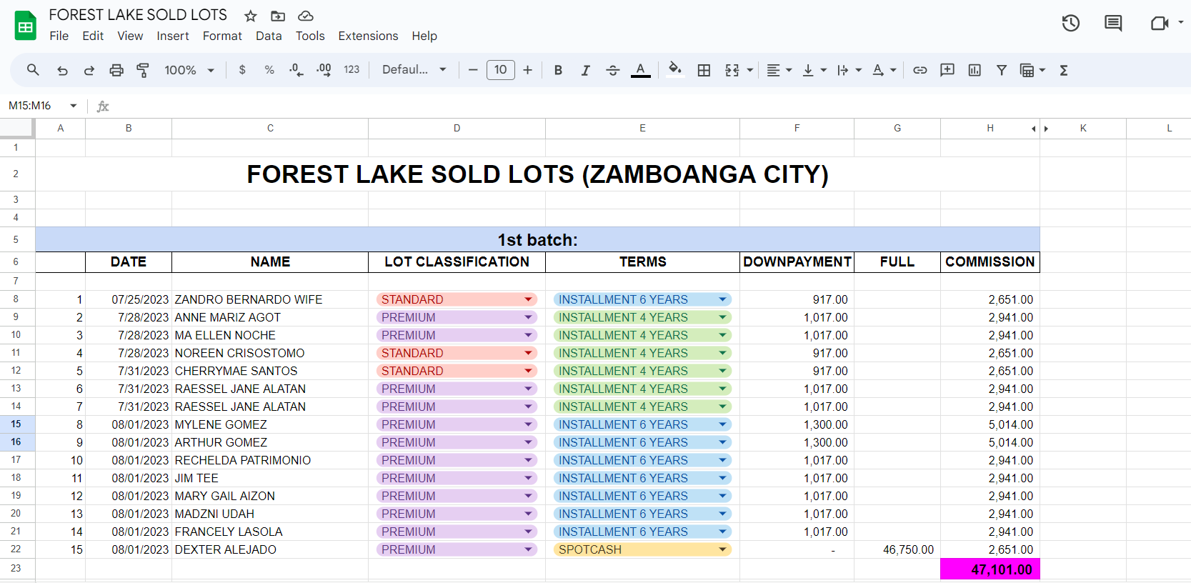The height and width of the screenshot is (583, 1191).
Task: Open lot classification dropdown for Zandro Bernardo Wife
Action: (x=528, y=299)
